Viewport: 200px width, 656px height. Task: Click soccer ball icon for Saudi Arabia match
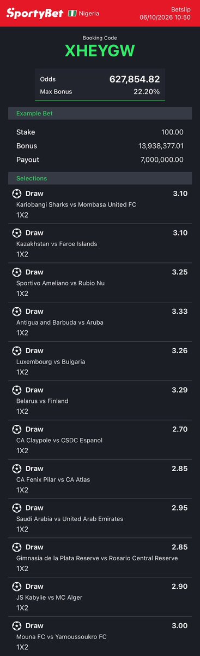click(17, 508)
